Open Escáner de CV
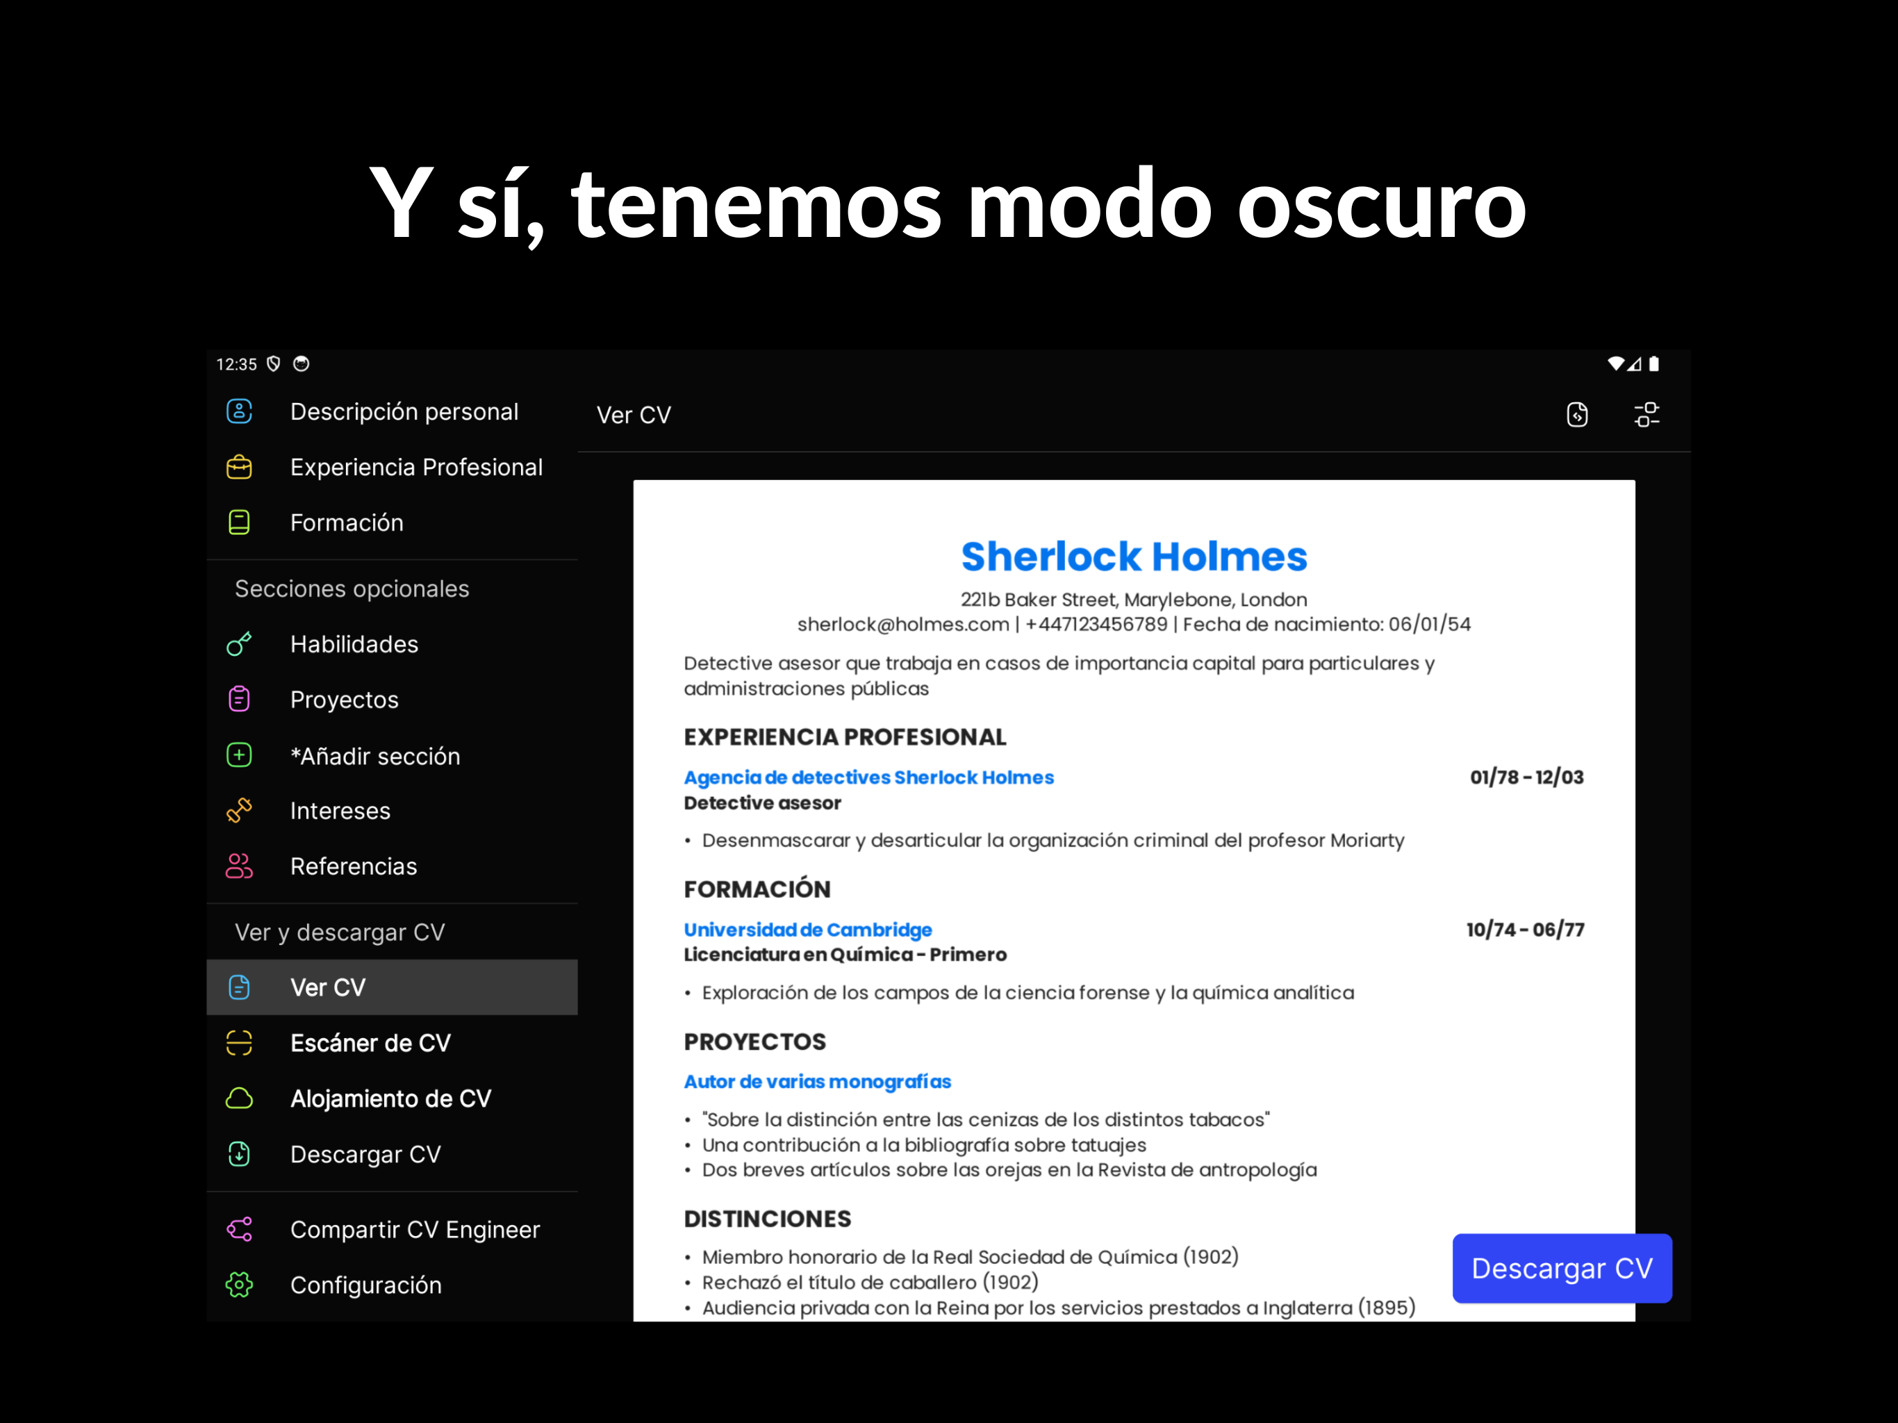Screen dimensions: 1898x1423 [x=392, y=1043]
